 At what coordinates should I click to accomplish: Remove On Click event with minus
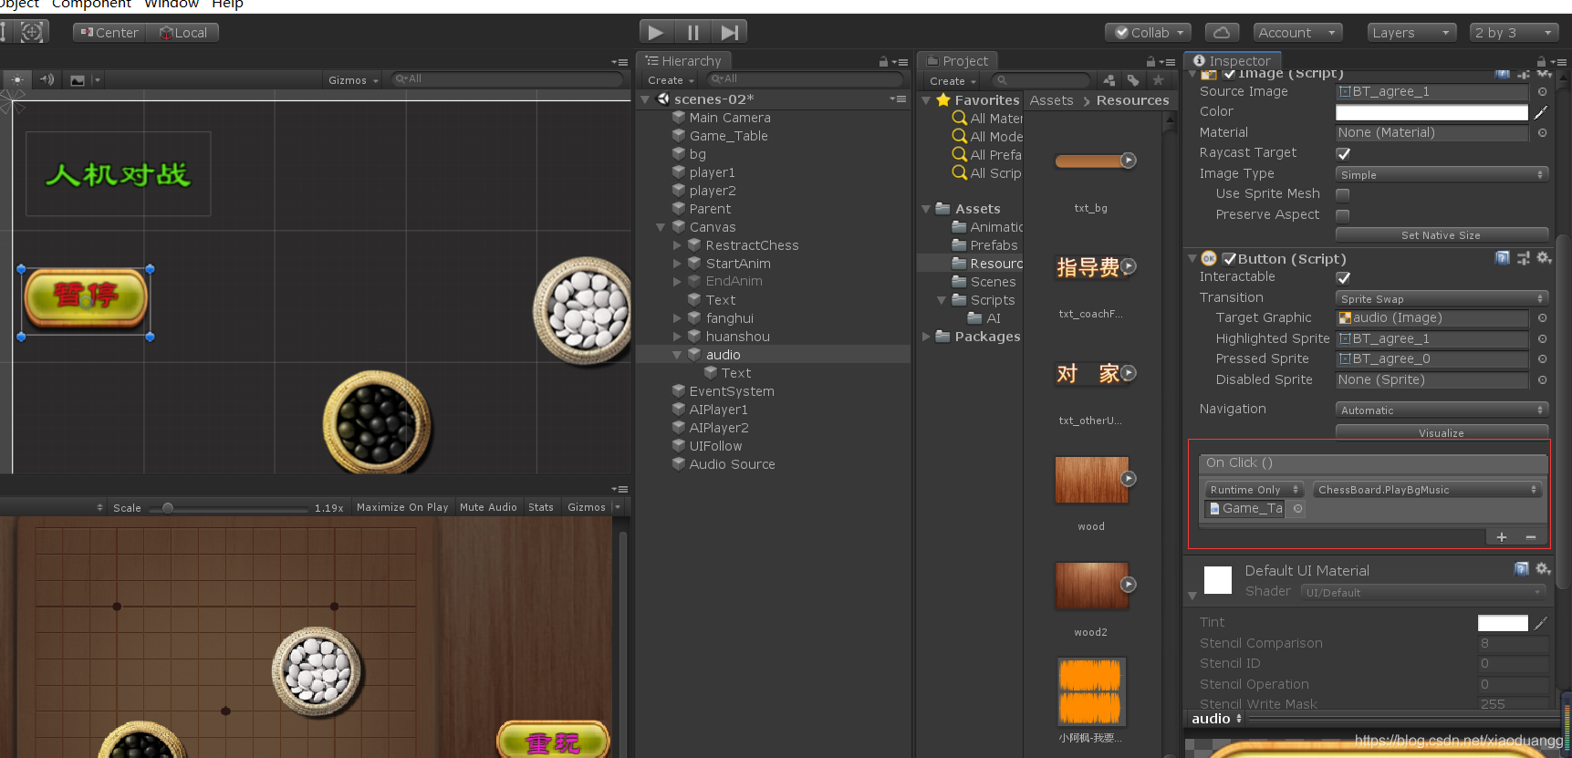tap(1531, 537)
